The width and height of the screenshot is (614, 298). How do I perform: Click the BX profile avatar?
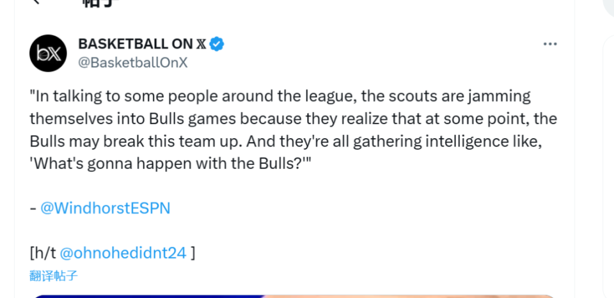pos(48,53)
